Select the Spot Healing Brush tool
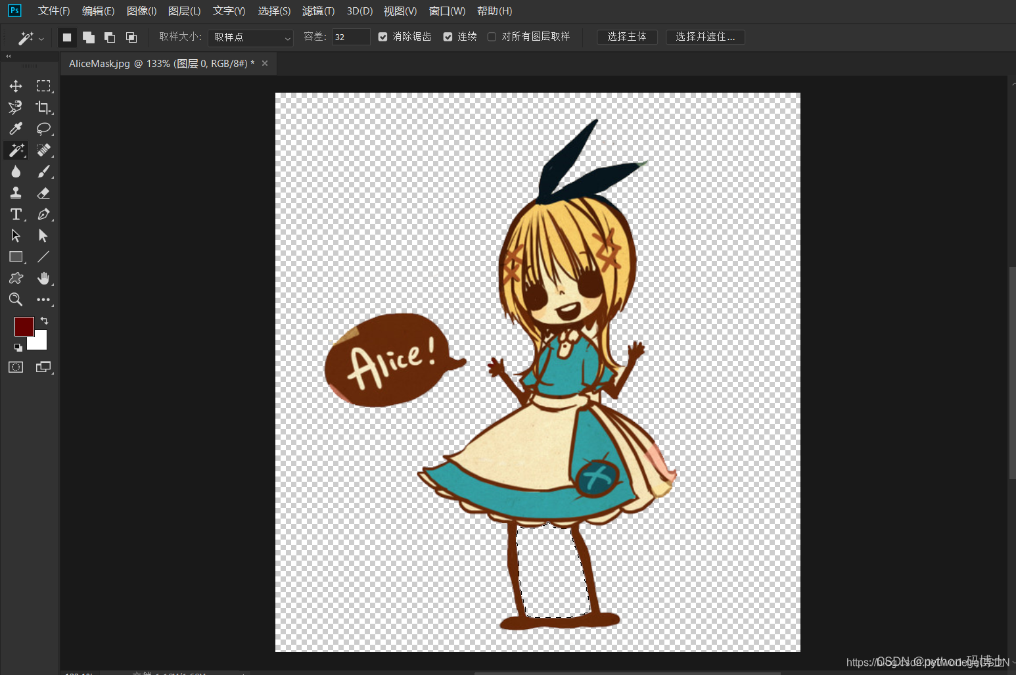The image size is (1016, 675). pos(43,150)
